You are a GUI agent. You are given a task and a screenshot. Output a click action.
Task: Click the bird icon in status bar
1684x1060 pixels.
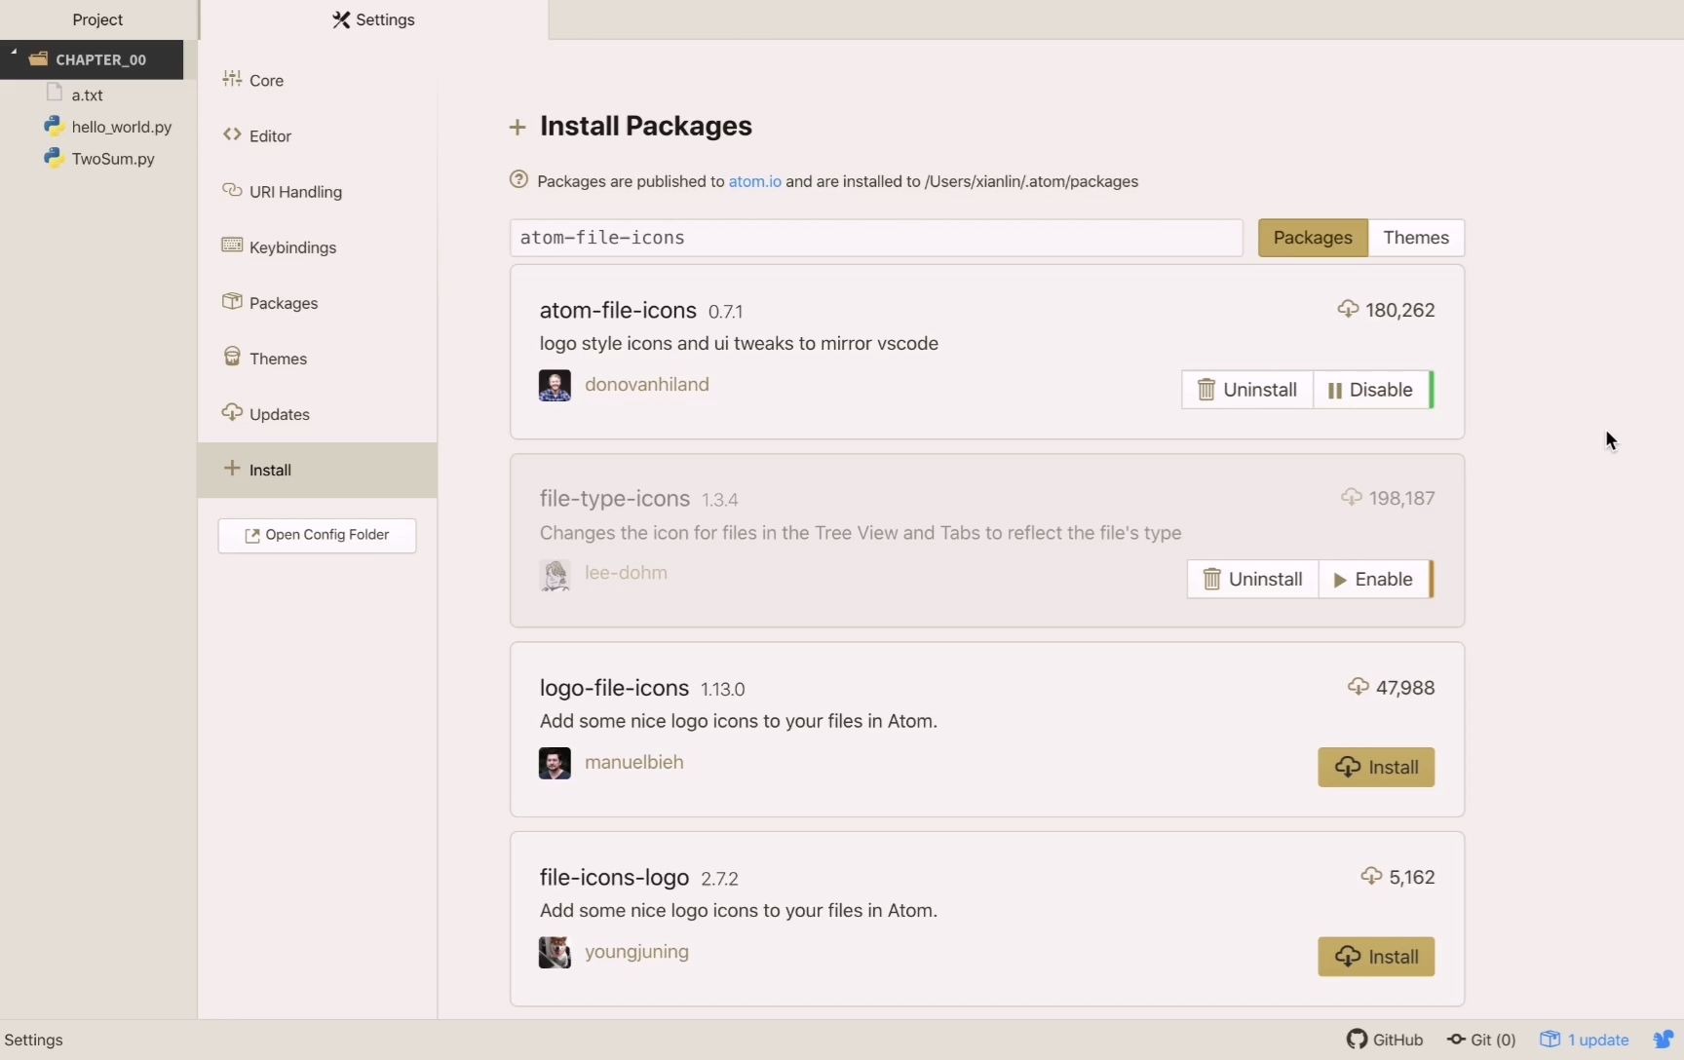tap(1664, 1040)
